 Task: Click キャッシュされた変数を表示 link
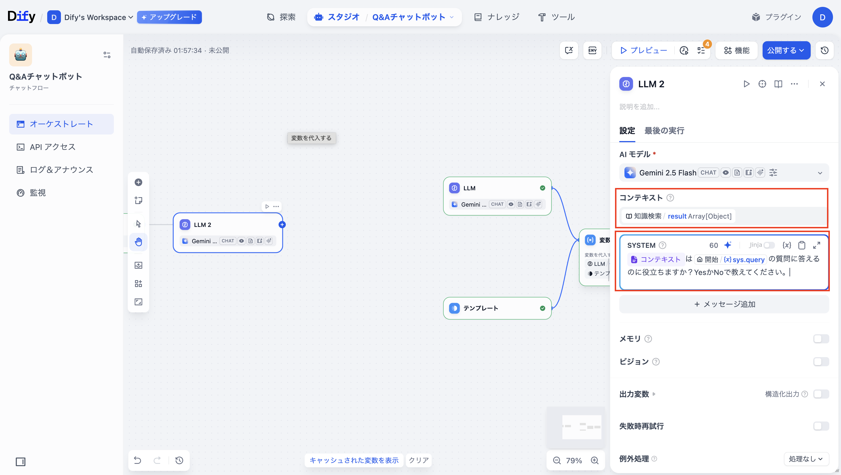[x=354, y=460]
